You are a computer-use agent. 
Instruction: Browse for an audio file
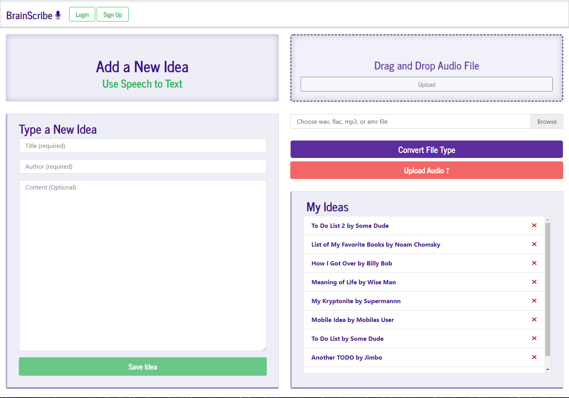click(547, 121)
